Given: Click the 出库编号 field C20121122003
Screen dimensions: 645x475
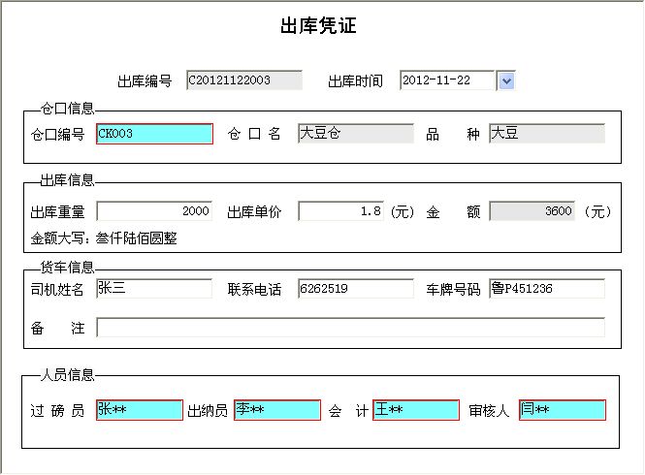Looking at the screenshot, I should coord(243,80).
